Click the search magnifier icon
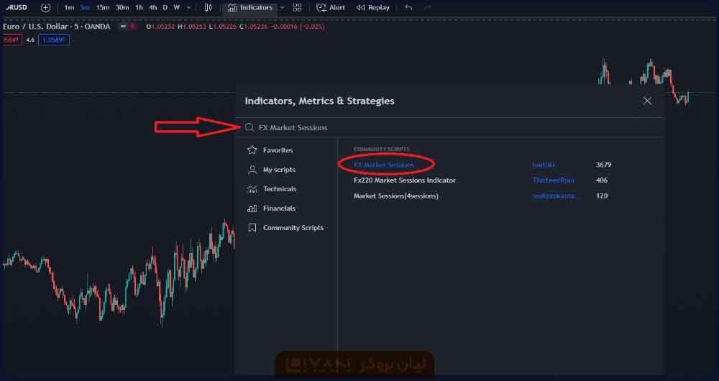This screenshot has height=381, width=719. tap(249, 127)
